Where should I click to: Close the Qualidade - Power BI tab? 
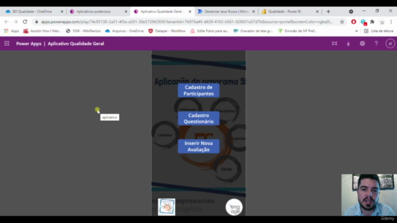(x=317, y=11)
